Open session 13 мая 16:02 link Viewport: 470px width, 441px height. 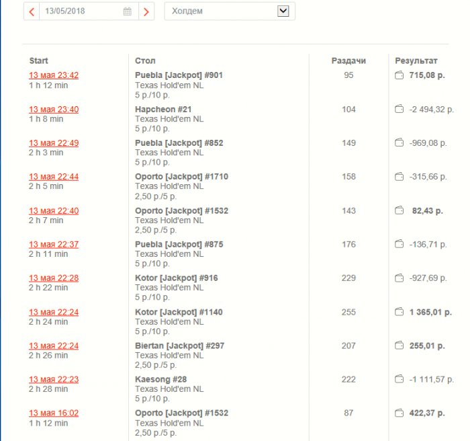(54, 413)
